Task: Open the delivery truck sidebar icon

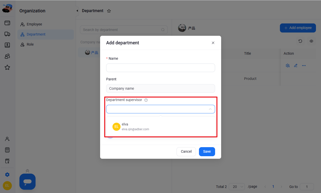Action: 7,34
